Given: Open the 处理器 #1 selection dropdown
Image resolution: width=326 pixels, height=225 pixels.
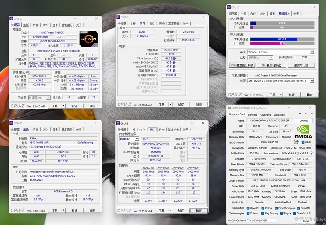Looking at the screenshot, I should click(x=39, y=98).
